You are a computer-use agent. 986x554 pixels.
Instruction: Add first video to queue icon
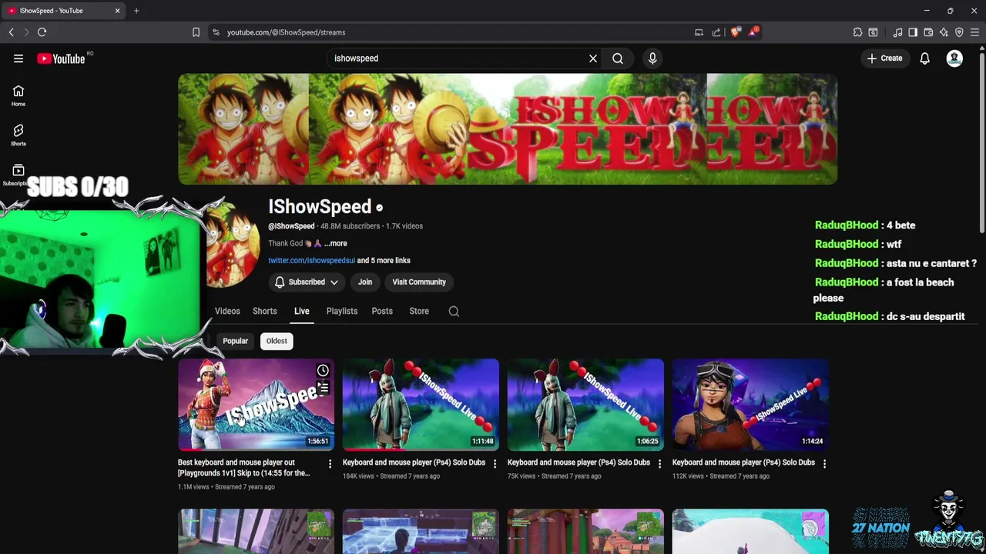323,389
